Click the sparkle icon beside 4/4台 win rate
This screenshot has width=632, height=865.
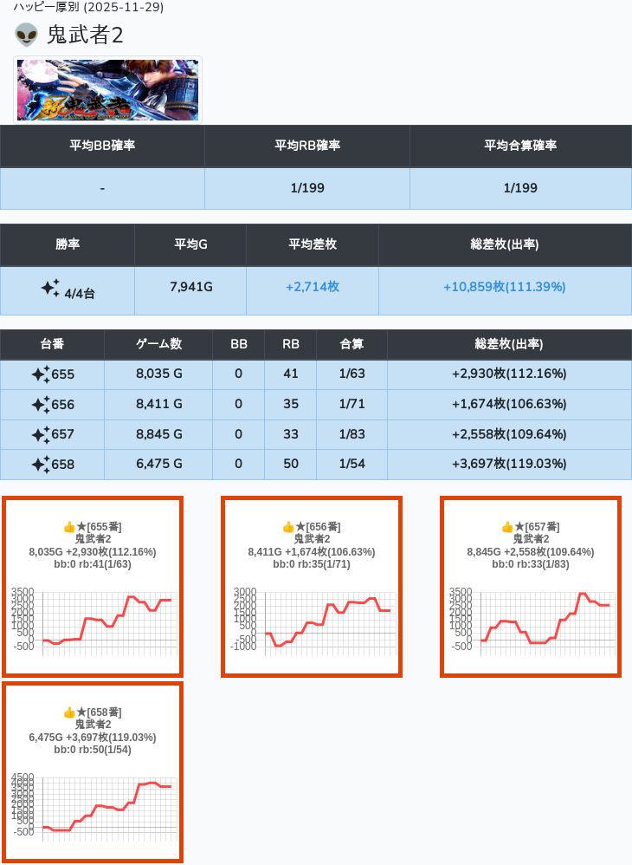tap(50, 289)
